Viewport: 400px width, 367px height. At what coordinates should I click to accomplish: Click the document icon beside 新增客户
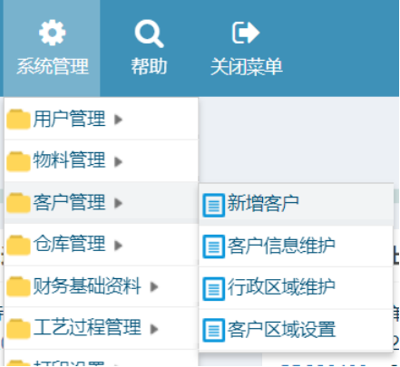(214, 205)
